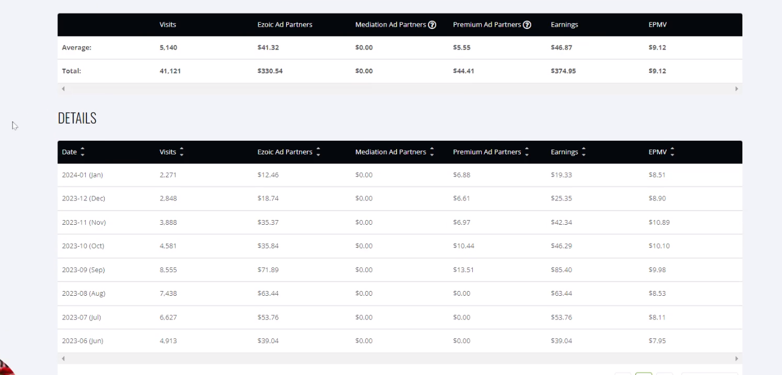Screen dimensions: 782x375
Task: Click September Ezoic value $71.89
Action: pos(268,270)
